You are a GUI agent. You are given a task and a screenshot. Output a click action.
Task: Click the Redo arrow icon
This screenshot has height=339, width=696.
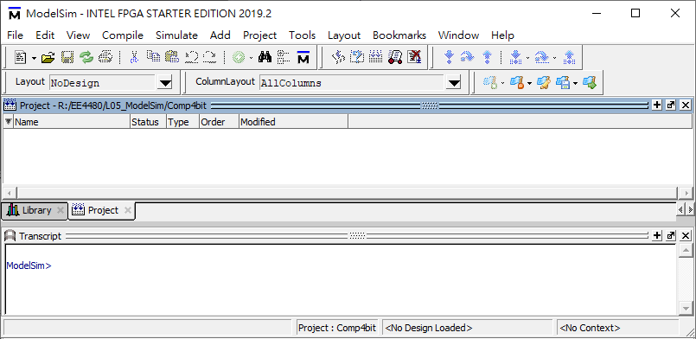209,57
